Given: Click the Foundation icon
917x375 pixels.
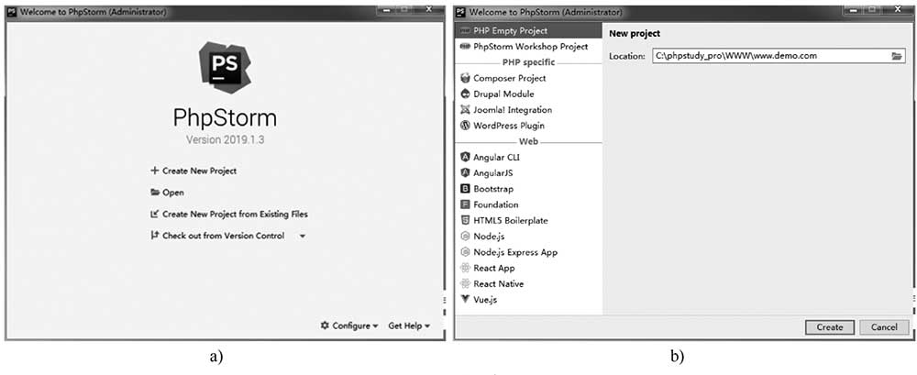Looking at the screenshot, I should 466,204.
